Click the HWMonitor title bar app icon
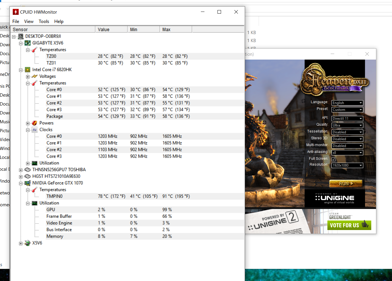392x281 pixels. (16, 12)
